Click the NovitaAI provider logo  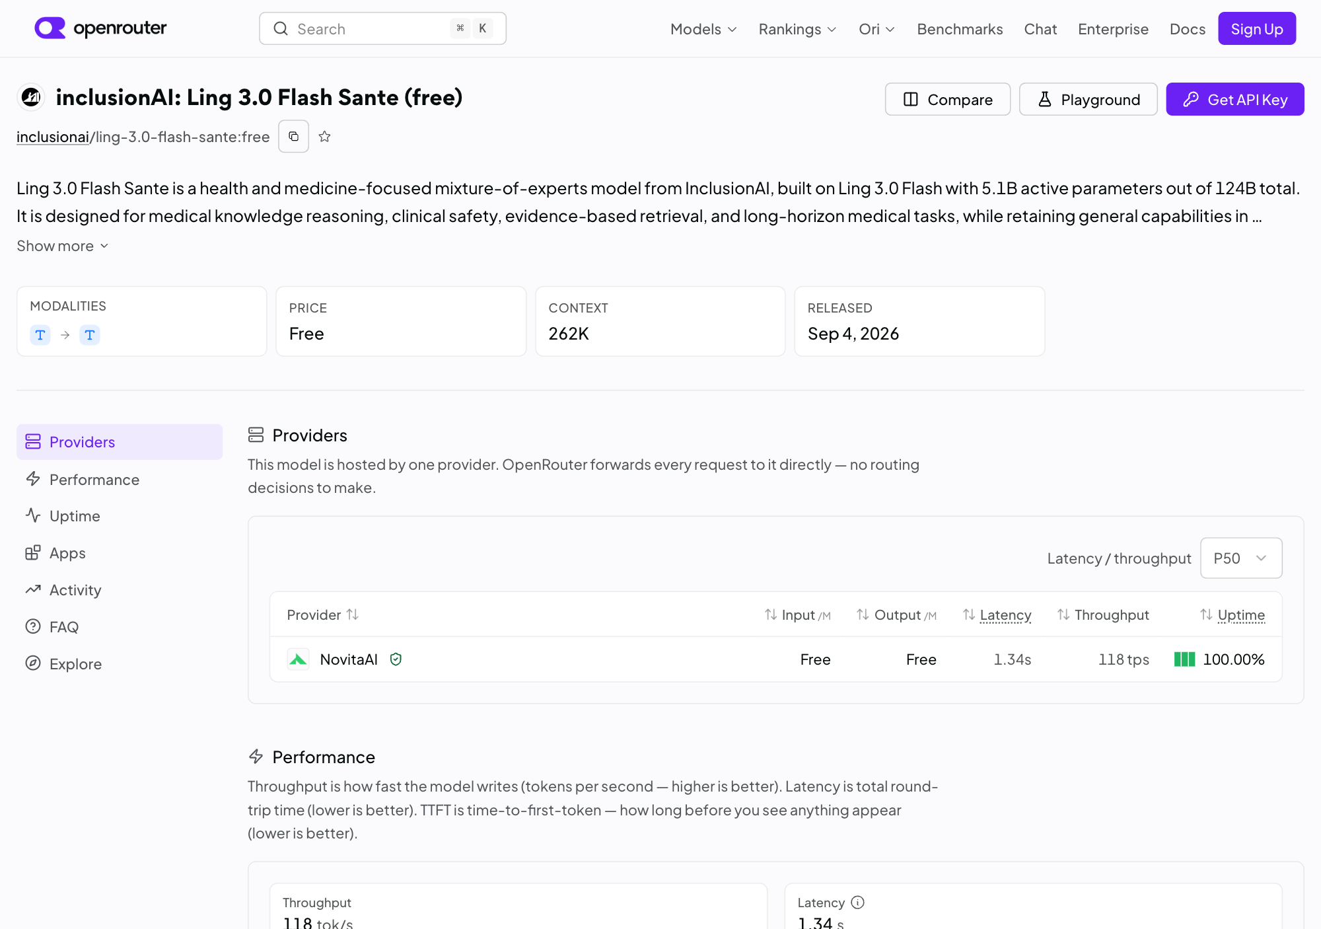click(299, 659)
